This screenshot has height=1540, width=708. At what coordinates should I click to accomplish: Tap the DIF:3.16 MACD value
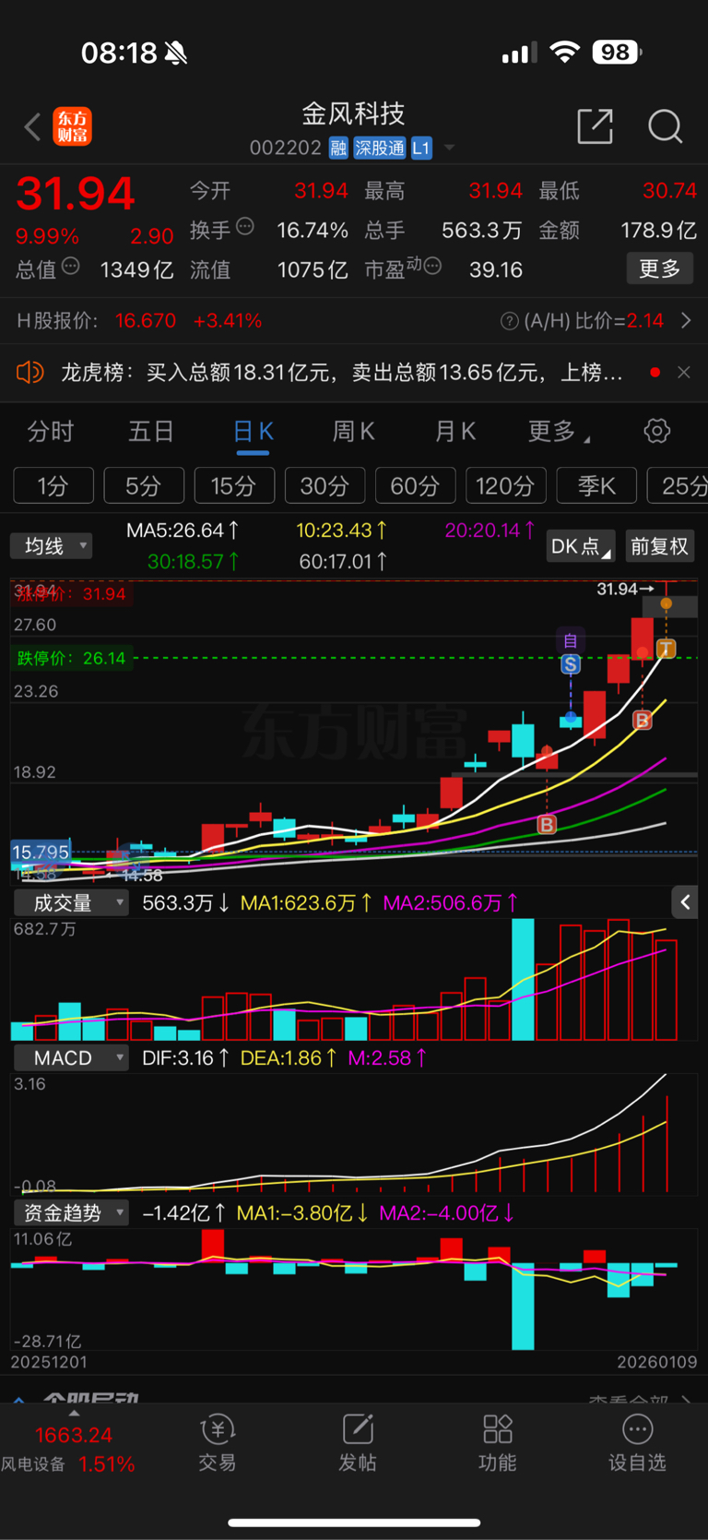point(185,1057)
